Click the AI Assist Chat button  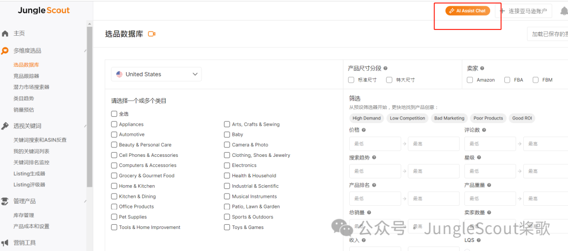click(x=468, y=11)
